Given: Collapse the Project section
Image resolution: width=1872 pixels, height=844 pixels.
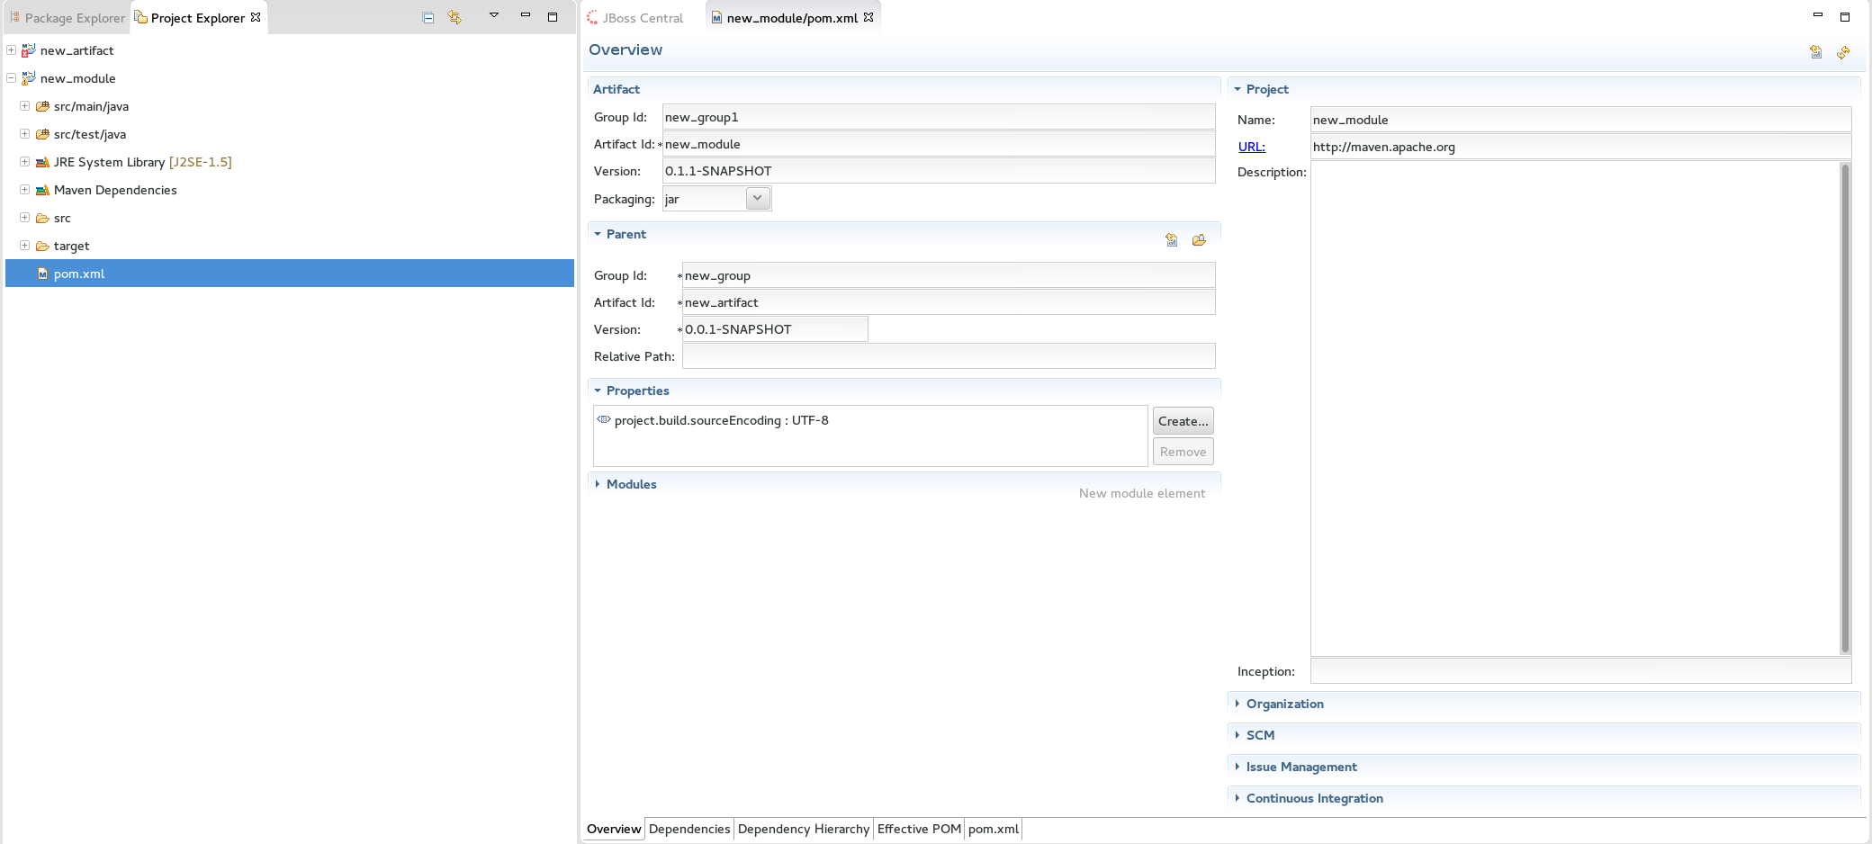Looking at the screenshot, I should coord(1237,89).
